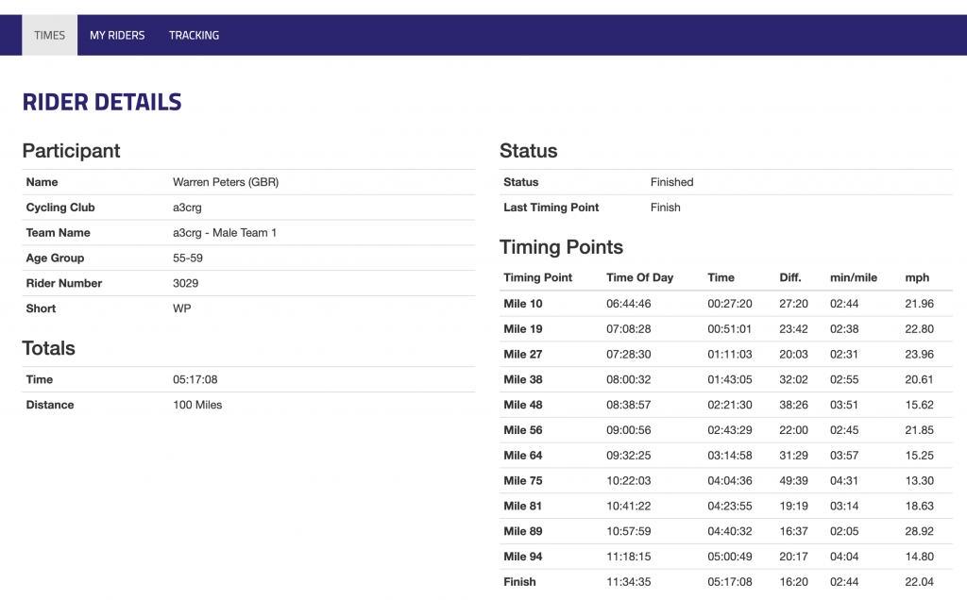This screenshot has height=600, width=967.
Task: Select the Mile 27 row label
Action: [523, 354]
